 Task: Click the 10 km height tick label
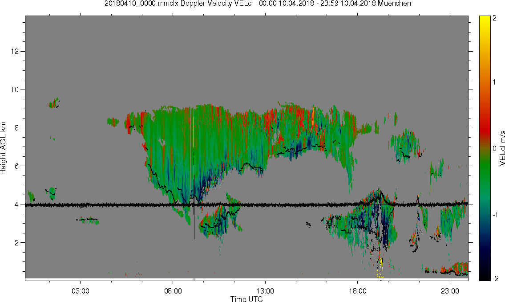tap(15, 90)
